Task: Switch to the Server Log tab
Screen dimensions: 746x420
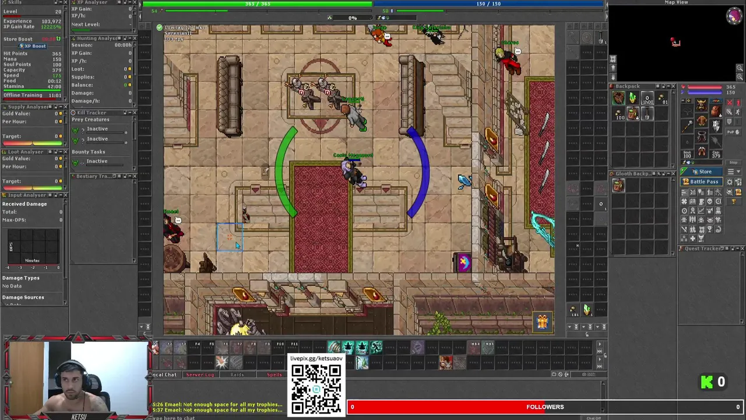Action: 200,374
